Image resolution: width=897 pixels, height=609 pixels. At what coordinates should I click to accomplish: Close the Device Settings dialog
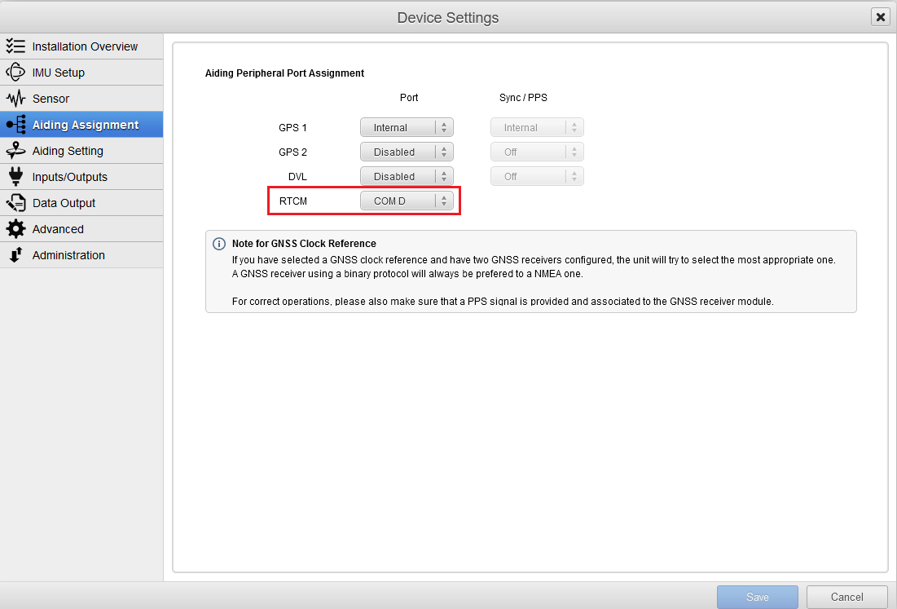click(879, 17)
